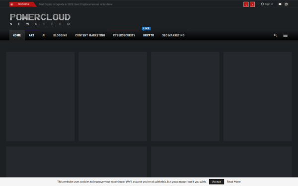This screenshot has width=298, height=186.
Task: Click the previous trending story arrow
Action: click(246, 4)
